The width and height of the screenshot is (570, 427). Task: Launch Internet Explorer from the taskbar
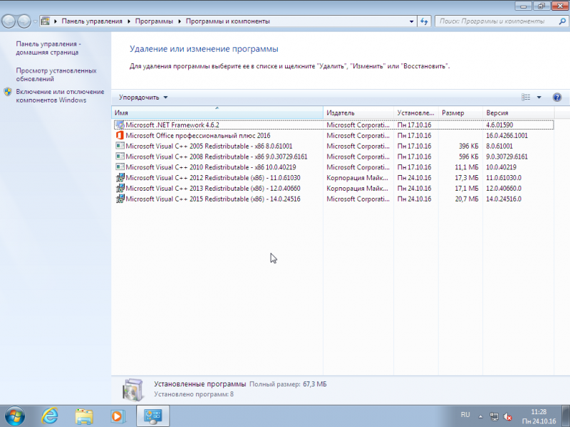[50, 416]
